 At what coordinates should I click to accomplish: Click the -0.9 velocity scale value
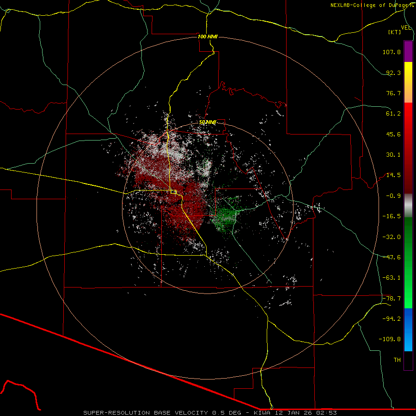pos(393,196)
